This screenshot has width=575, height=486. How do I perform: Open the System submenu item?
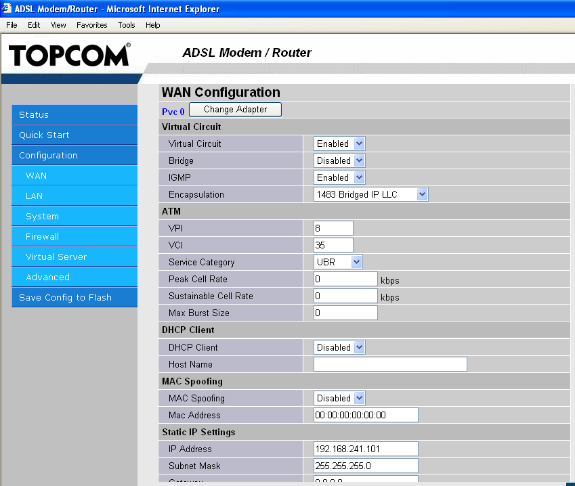click(74, 216)
